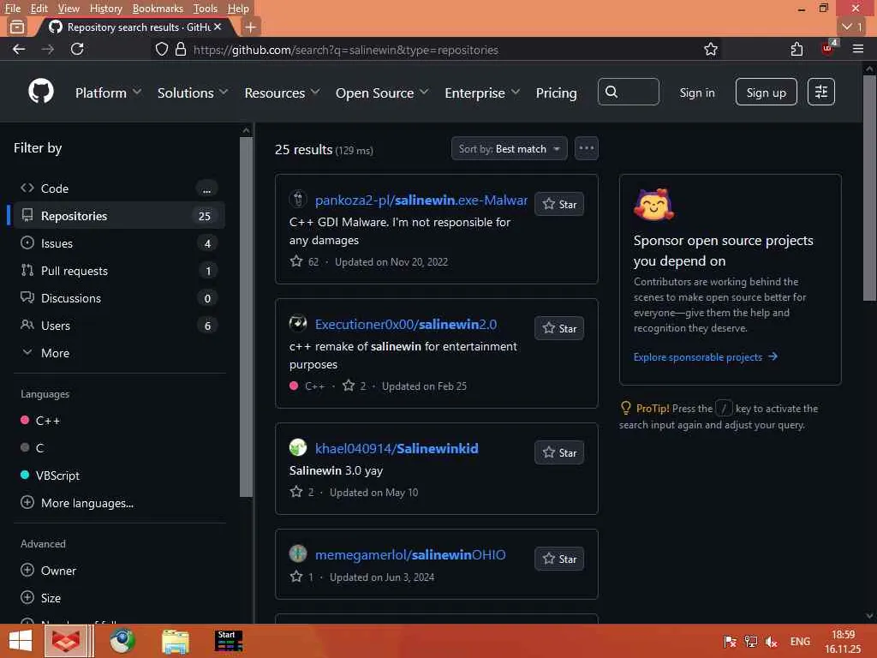Close the Repository search results tab
877x658 pixels.
(218, 27)
